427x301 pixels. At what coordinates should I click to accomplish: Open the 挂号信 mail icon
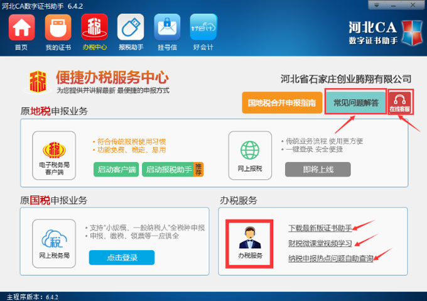(167, 27)
